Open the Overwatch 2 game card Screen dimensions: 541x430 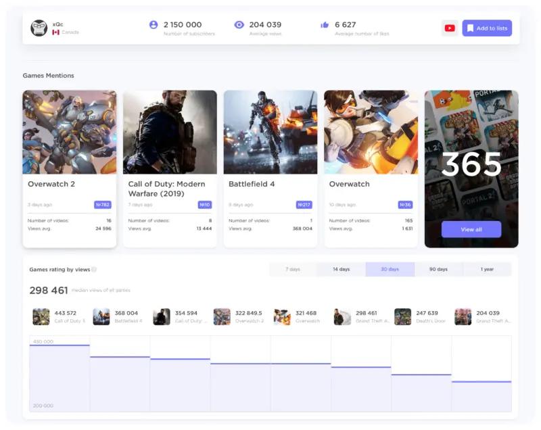tap(69, 169)
